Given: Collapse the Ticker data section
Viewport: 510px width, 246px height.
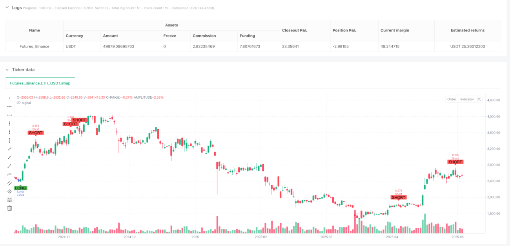Looking at the screenshot, I should (x=7, y=70).
